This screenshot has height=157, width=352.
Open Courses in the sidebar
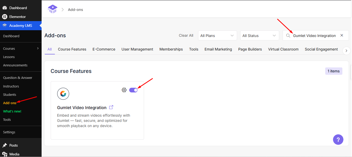9,48
